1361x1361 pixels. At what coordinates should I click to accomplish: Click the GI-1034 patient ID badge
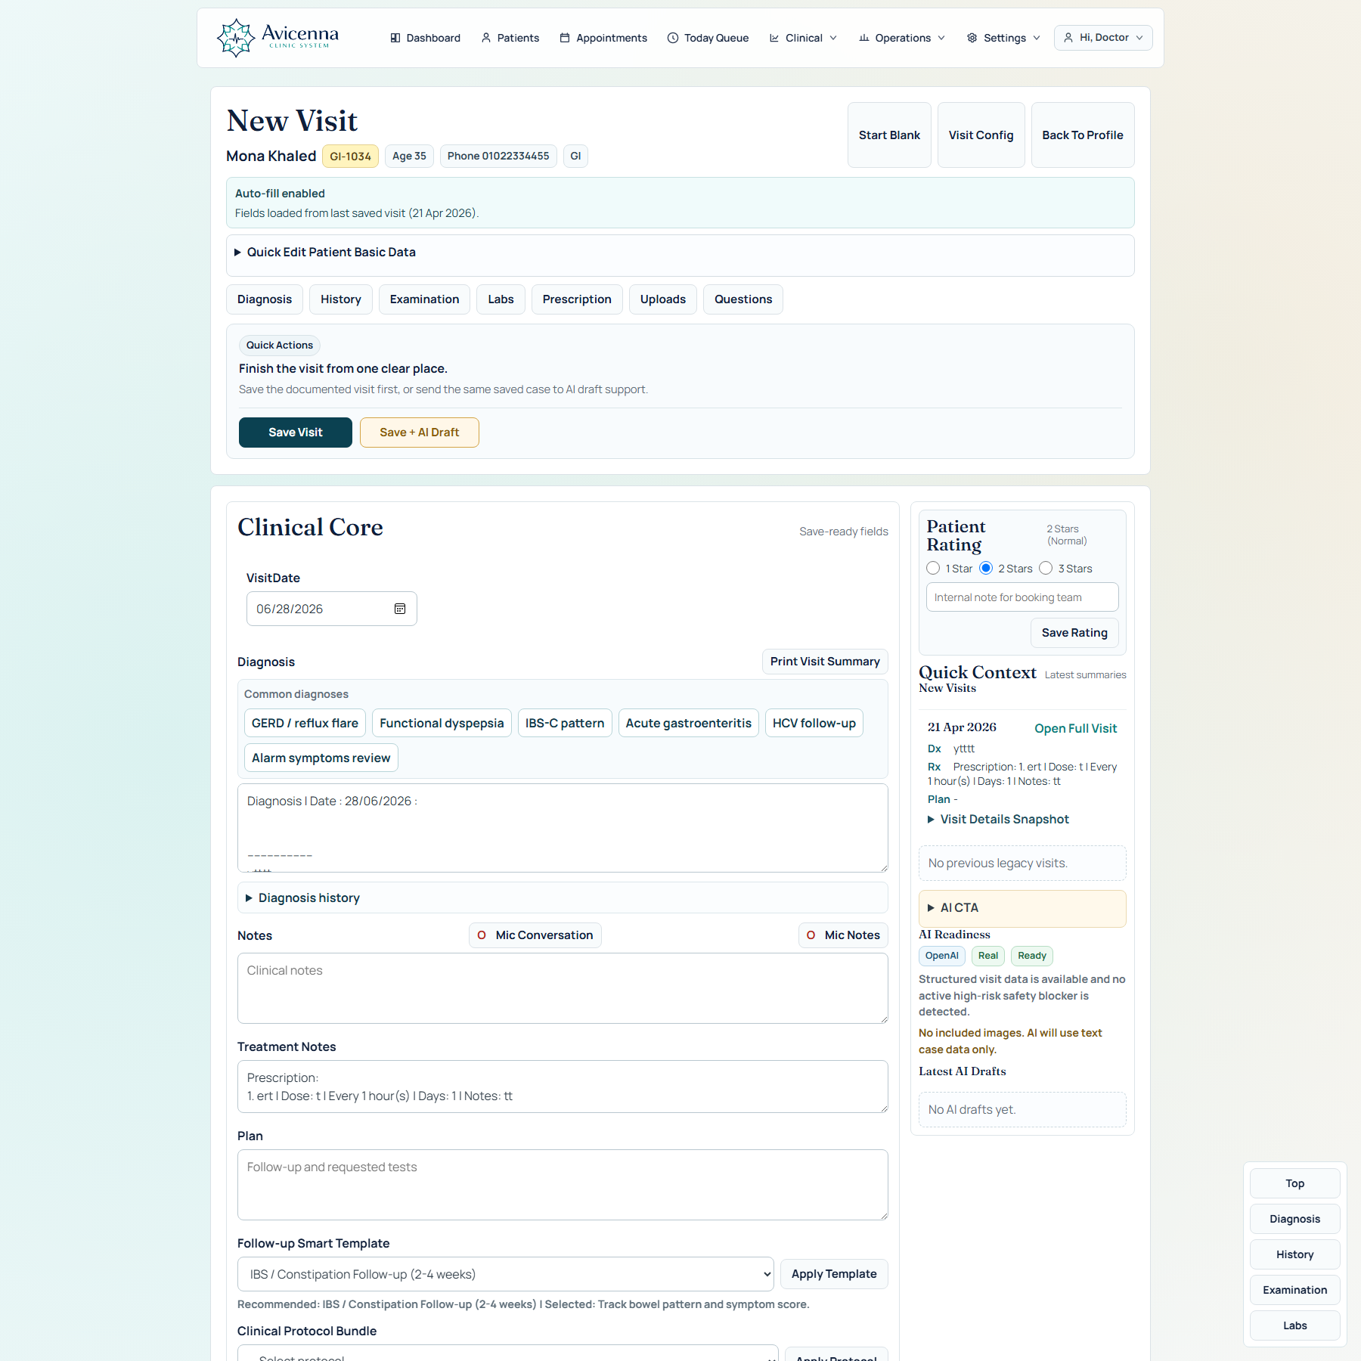pyautogui.click(x=350, y=157)
